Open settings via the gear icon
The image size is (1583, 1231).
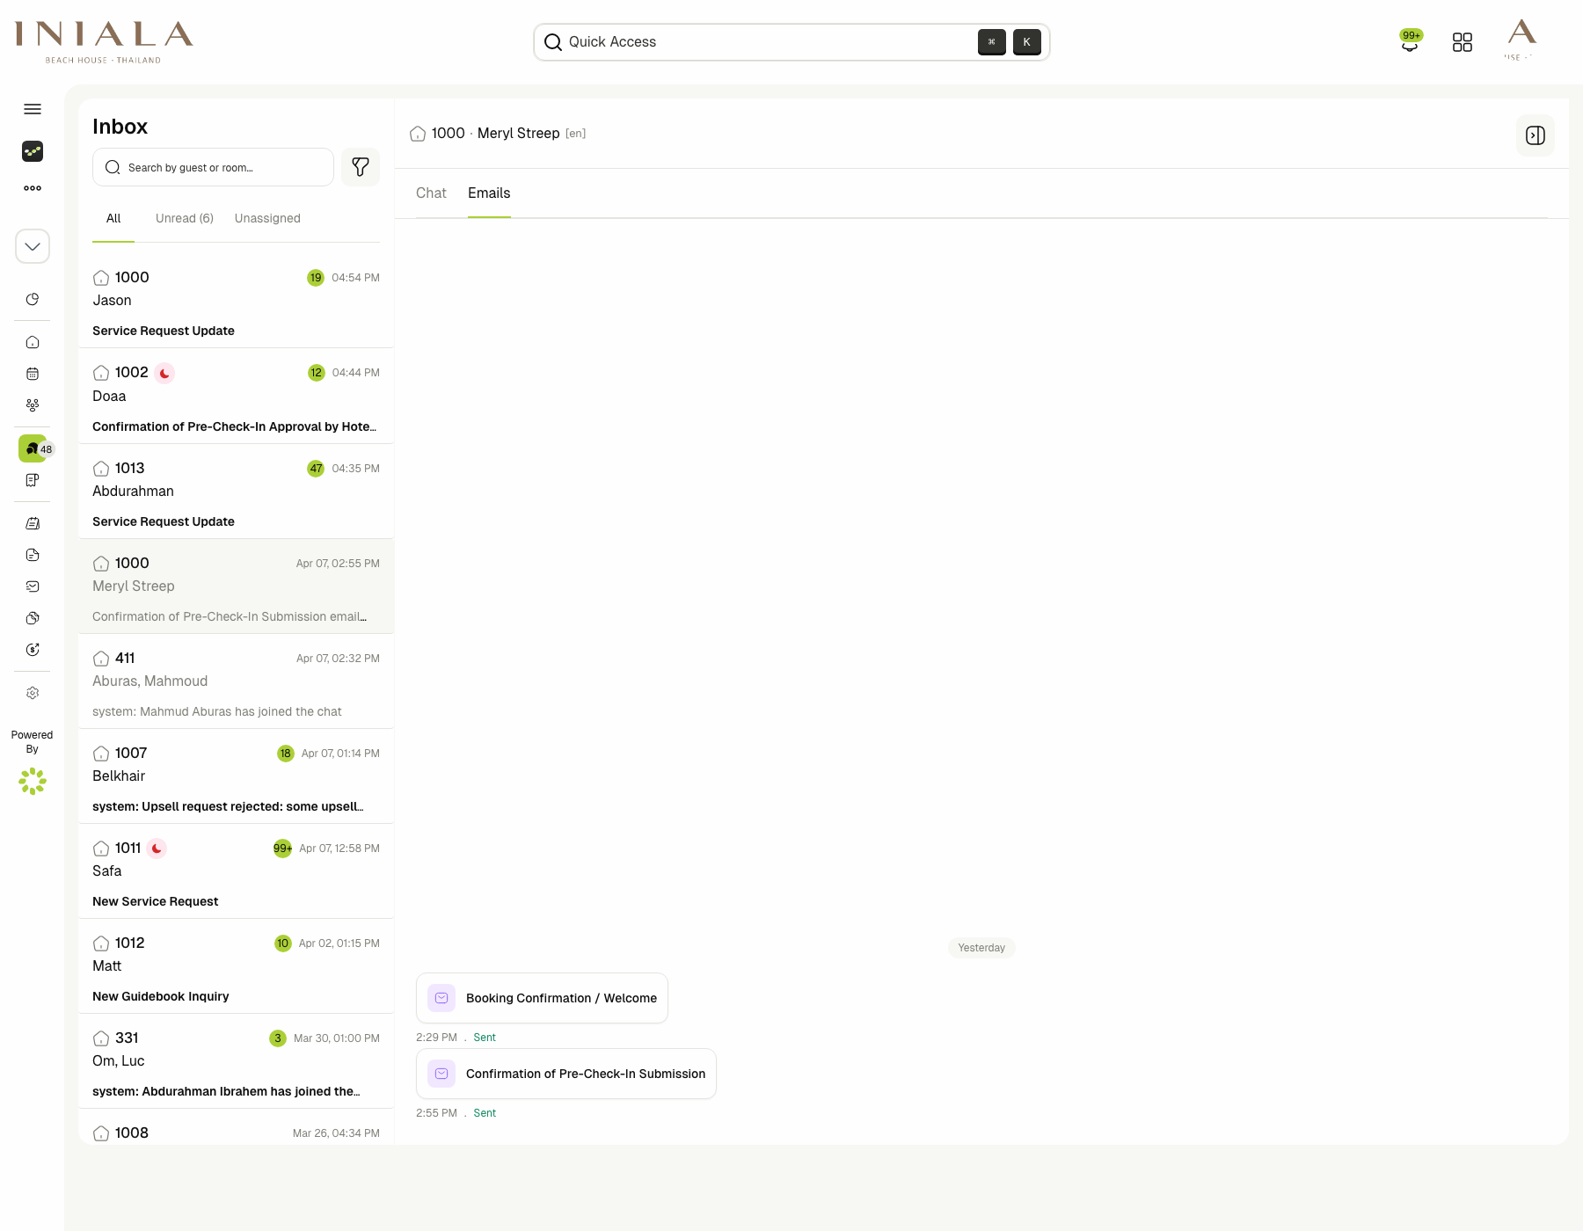click(33, 692)
